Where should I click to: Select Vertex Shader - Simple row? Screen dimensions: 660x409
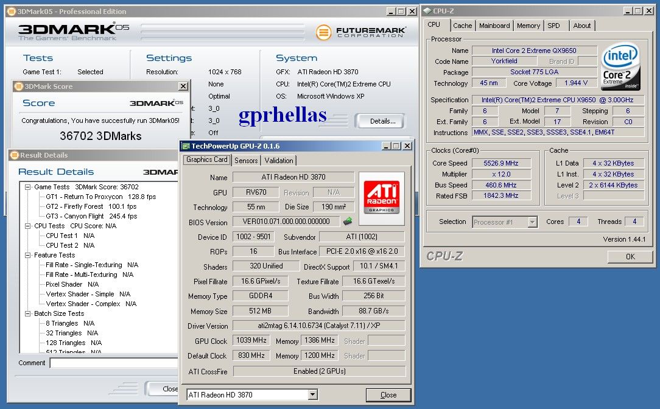(x=88, y=294)
